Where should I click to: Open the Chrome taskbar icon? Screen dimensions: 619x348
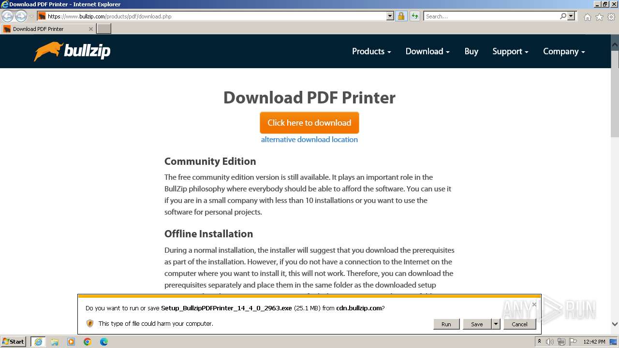click(88, 342)
